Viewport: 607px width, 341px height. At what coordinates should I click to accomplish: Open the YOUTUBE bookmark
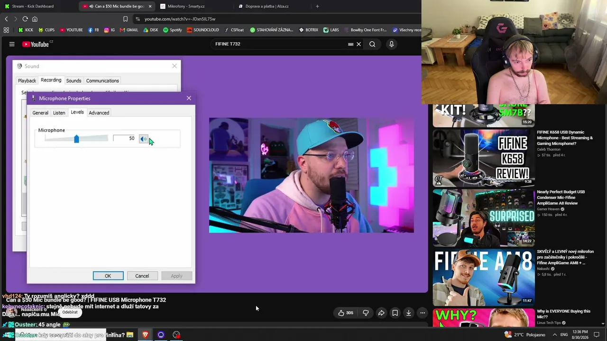[x=71, y=30]
